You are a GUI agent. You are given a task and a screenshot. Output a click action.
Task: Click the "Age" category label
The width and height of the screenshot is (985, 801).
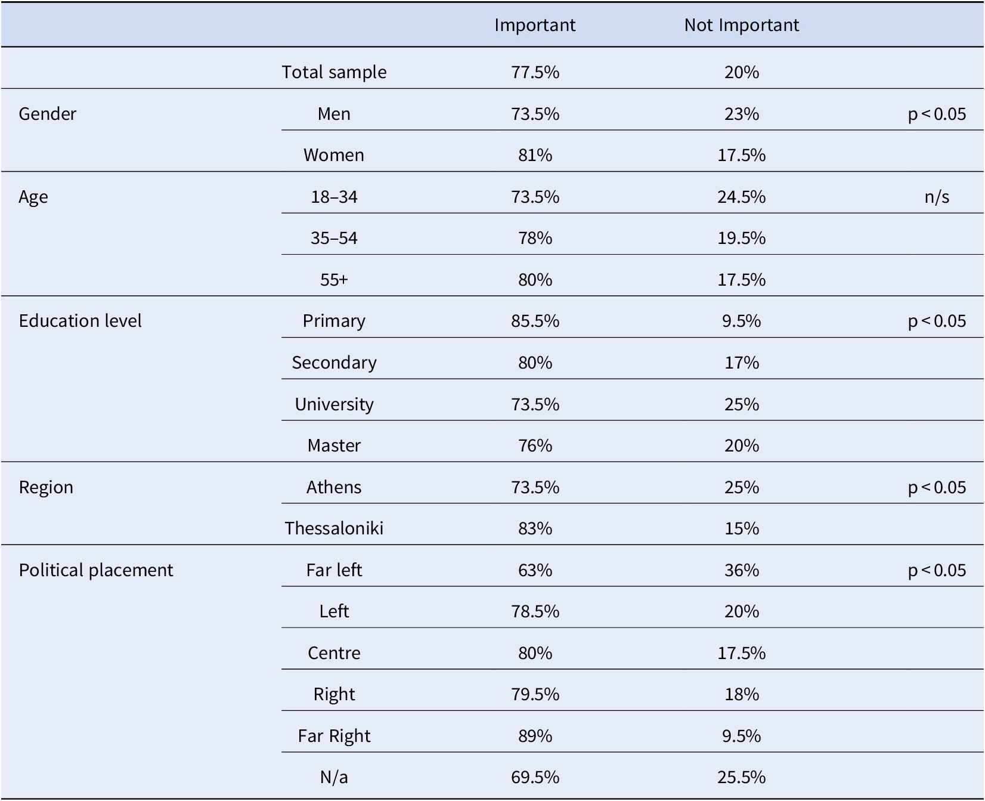tap(33, 197)
